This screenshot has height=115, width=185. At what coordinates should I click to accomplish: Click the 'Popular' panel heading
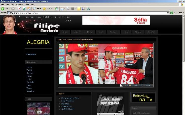(x=61, y=94)
